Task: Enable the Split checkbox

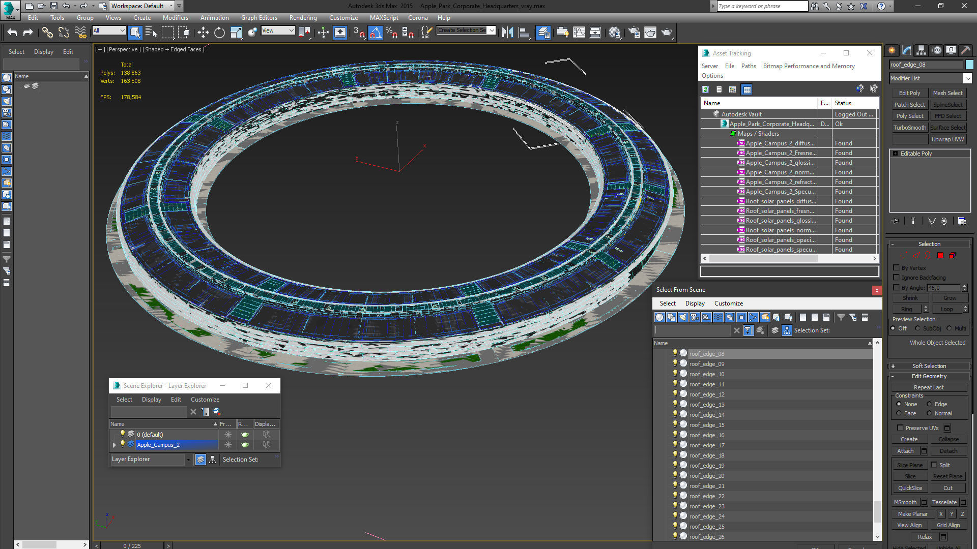Action: pyautogui.click(x=934, y=465)
